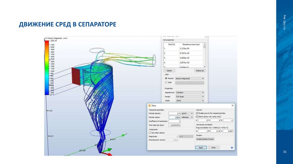Open Appearance dropdown showing Cylinders

click(190, 93)
